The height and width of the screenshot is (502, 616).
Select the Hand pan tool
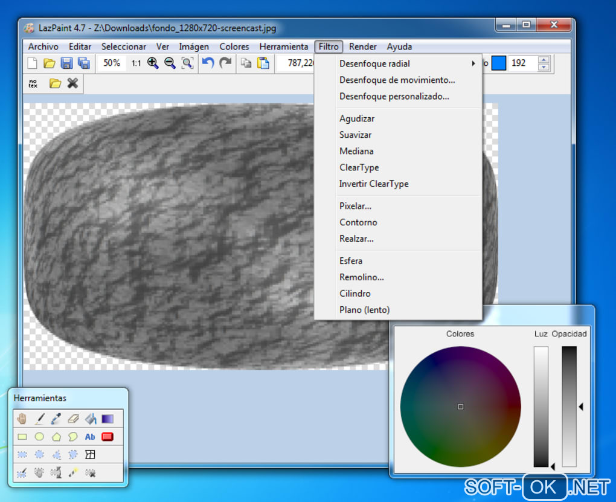tap(22, 418)
